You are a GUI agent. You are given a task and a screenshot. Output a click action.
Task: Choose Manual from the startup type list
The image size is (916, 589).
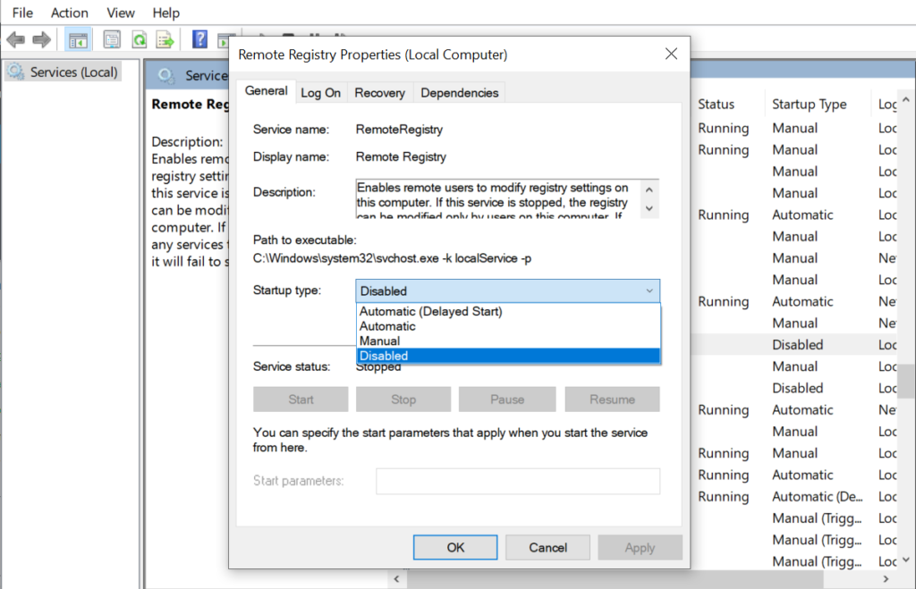coord(380,341)
